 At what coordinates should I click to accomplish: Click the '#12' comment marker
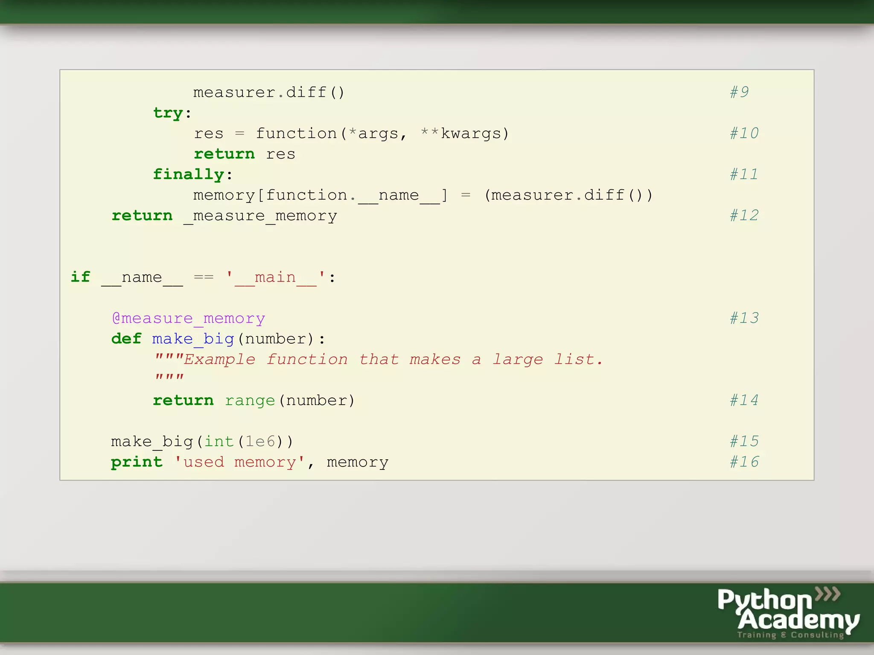pos(744,215)
